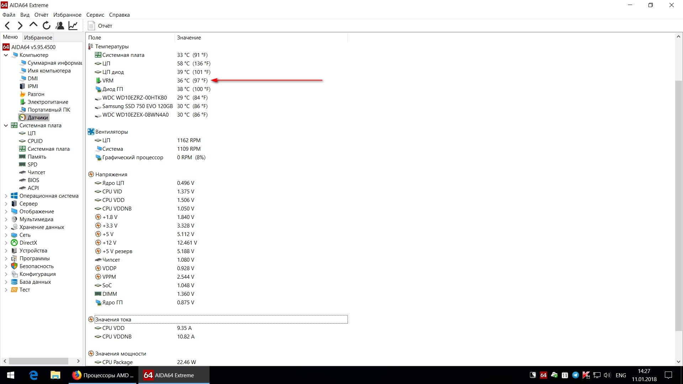Click the vertical scrollbar down arrow
The width and height of the screenshot is (683, 384).
[x=678, y=362]
